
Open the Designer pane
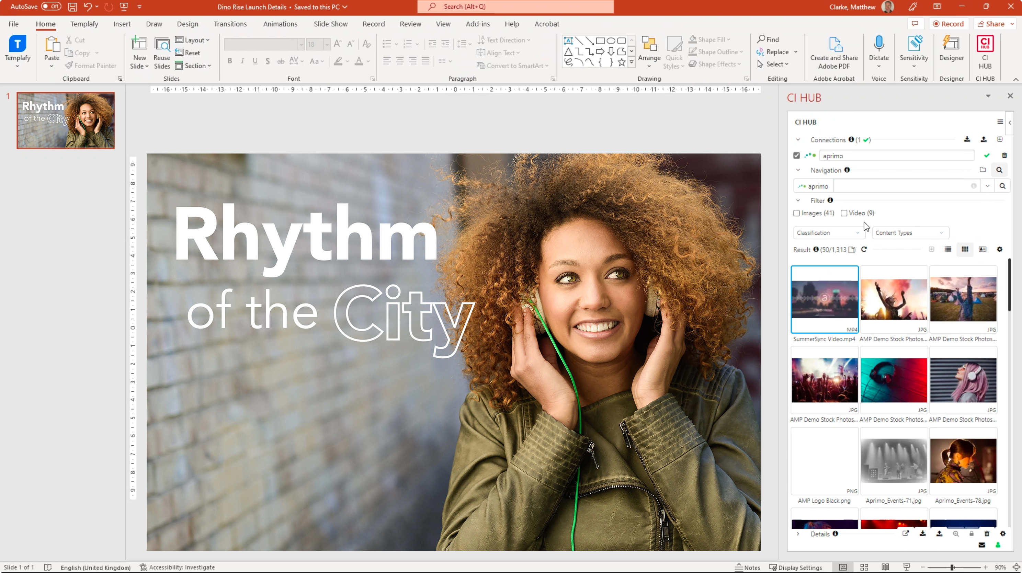951,48
